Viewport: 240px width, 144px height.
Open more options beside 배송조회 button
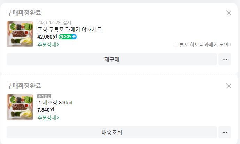pyautogui.click(x=225, y=132)
